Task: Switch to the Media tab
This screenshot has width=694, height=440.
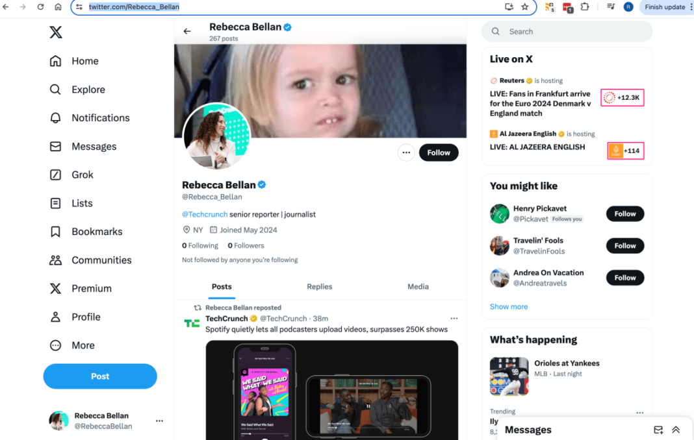Action: pyautogui.click(x=418, y=287)
